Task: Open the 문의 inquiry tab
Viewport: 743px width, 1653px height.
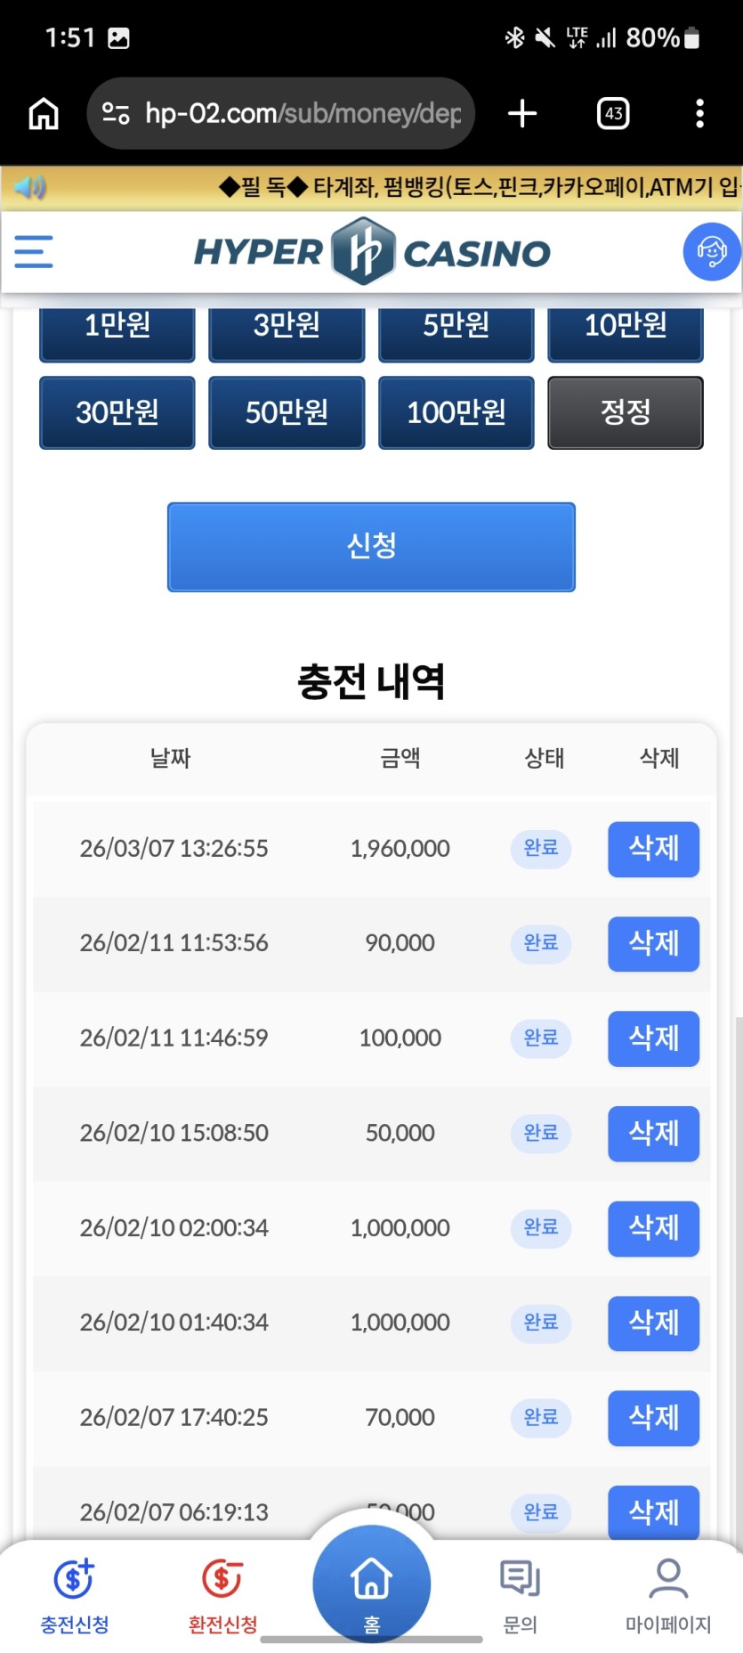Action: point(521,1594)
